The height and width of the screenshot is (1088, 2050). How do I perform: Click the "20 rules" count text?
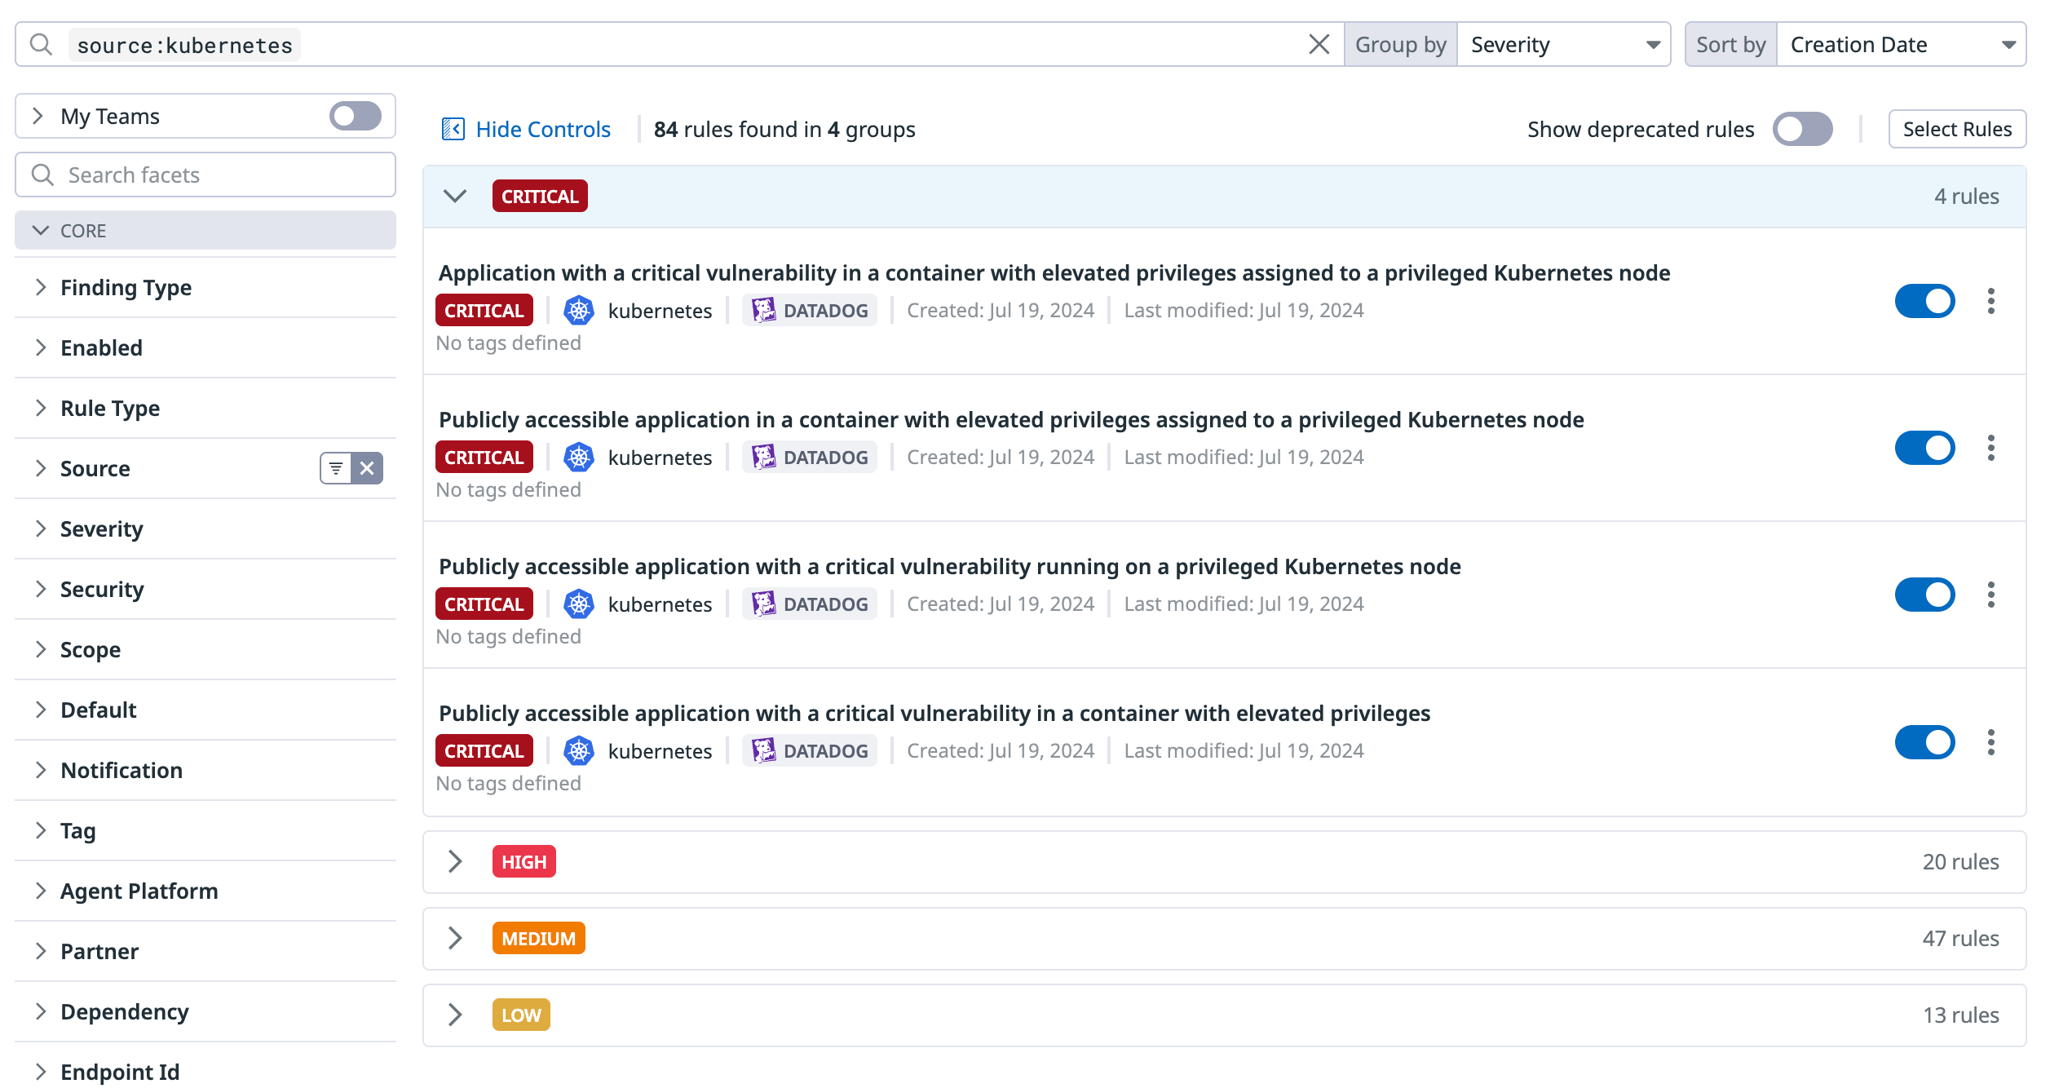point(1960,861)
